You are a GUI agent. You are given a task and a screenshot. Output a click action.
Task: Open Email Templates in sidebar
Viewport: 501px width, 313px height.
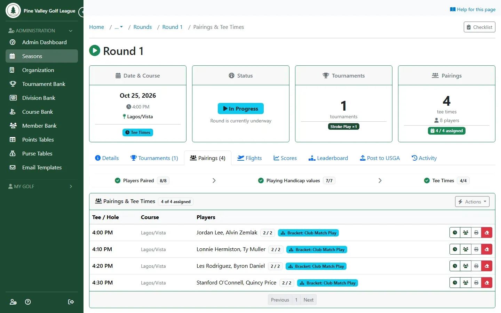42,167
